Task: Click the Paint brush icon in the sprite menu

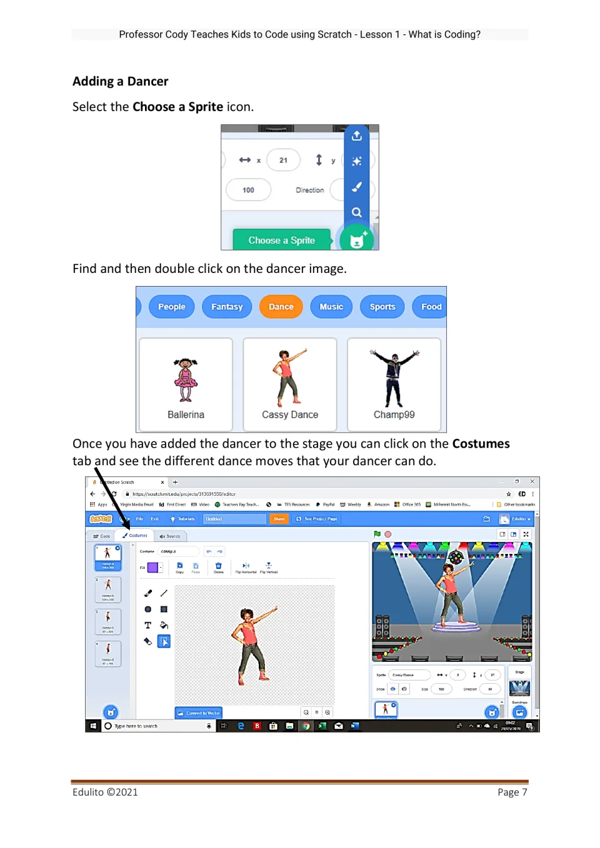Action: (357, 186)
